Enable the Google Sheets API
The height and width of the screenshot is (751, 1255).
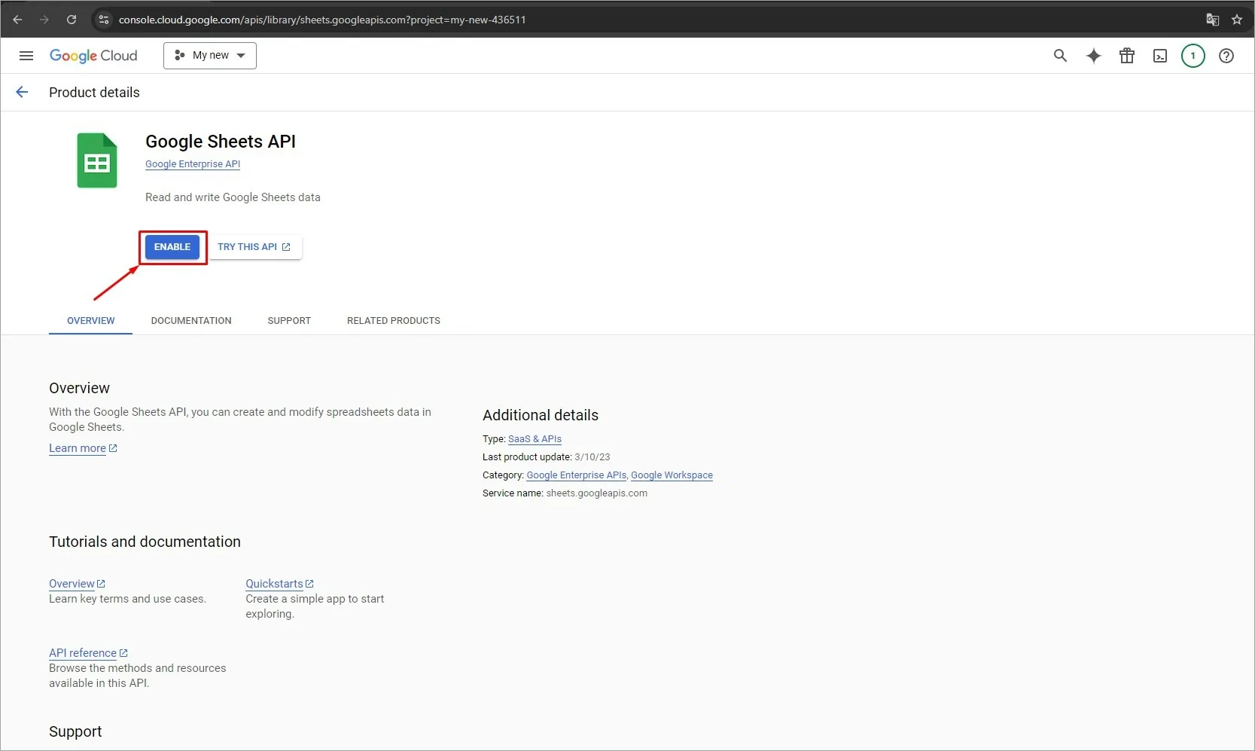tap(172, 246)
